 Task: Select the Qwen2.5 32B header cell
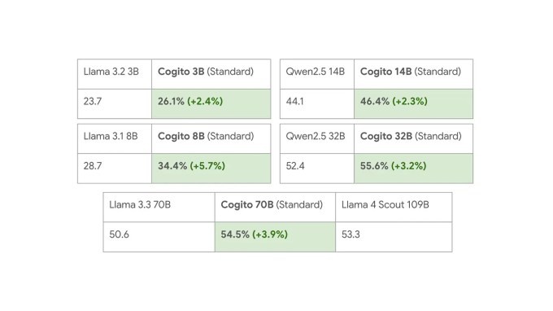pos(317,138)
